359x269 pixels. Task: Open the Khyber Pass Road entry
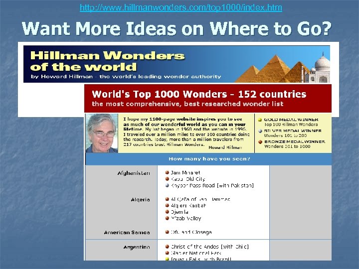tap(212, 185)
